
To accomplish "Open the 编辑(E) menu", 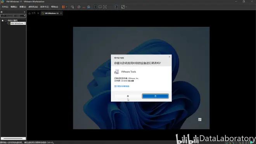I will pos(14,7).
